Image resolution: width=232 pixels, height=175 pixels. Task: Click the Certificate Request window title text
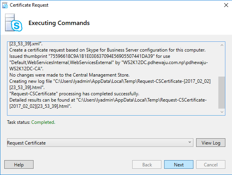click(29, 5)
